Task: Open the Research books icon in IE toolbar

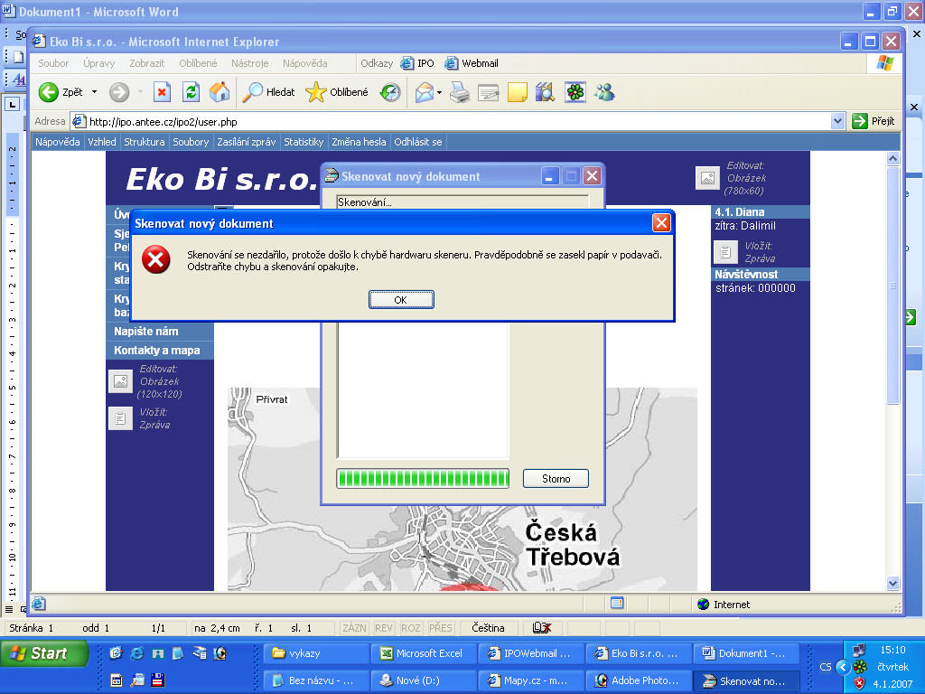Action: point(545,92)
